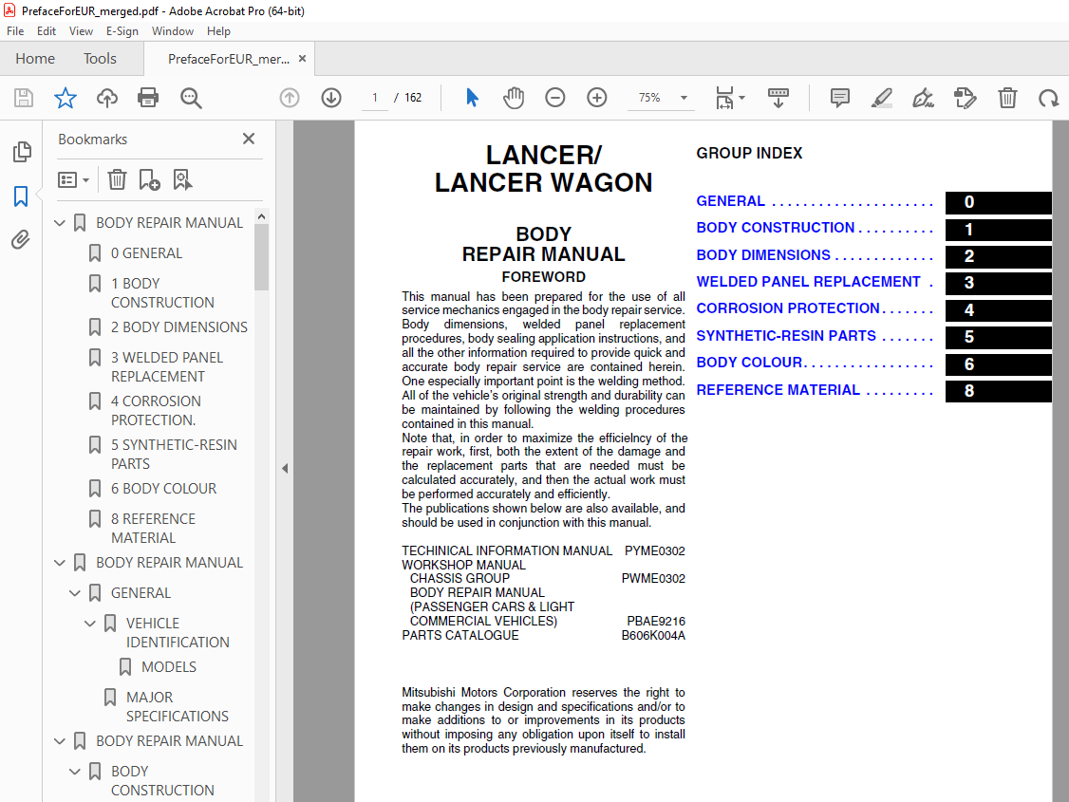Click the bookmarks panel scrollbar thumb
The width and height of the screenshot is (1069, 802).
point(261,257)
